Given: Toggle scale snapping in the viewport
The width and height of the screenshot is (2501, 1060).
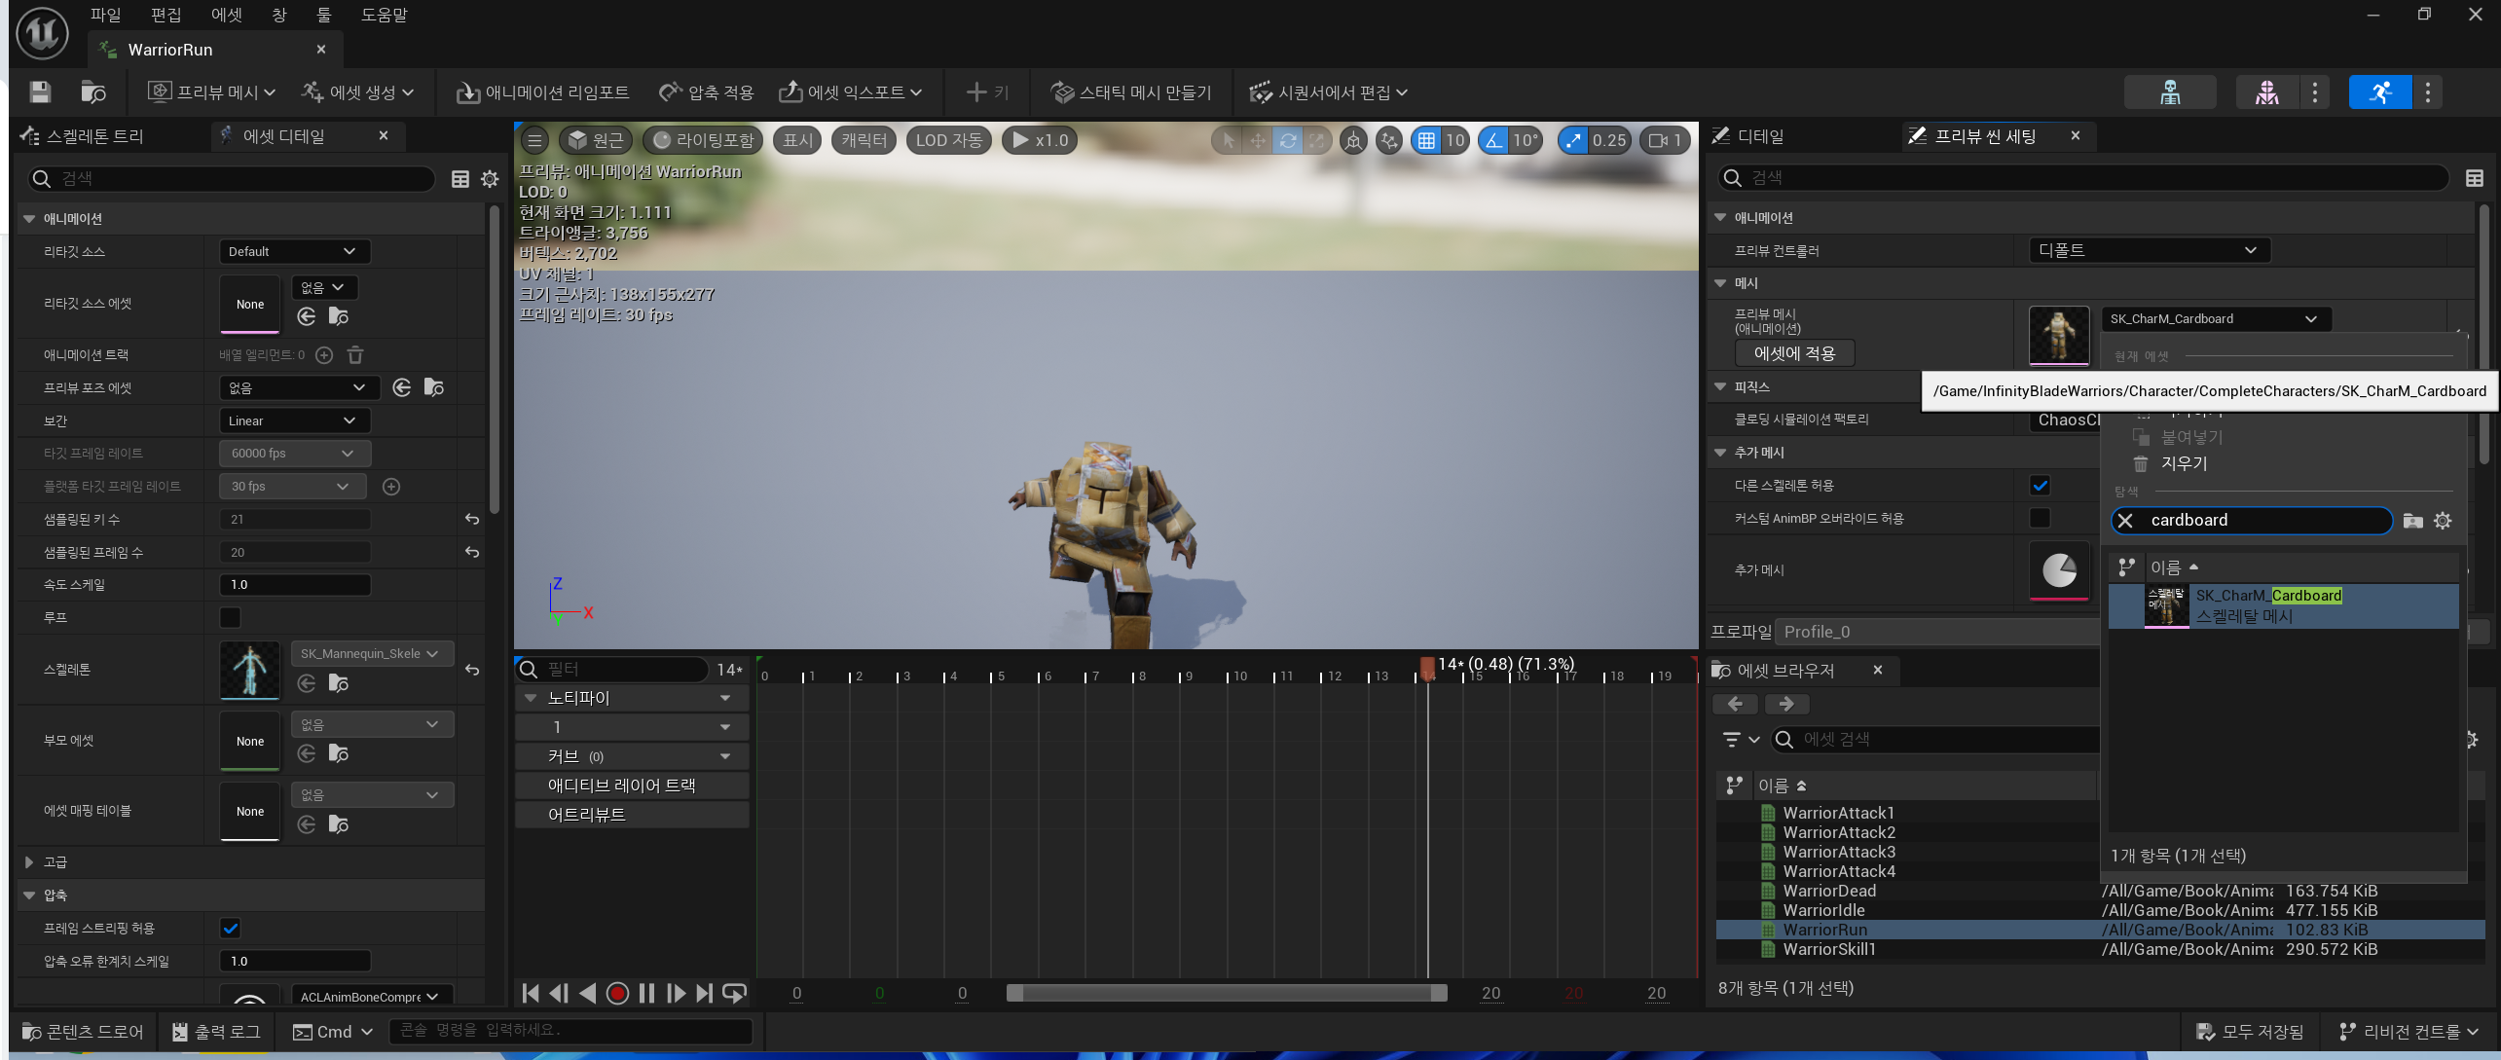Looking at the screenshot, I should [x=1573, y=140].
